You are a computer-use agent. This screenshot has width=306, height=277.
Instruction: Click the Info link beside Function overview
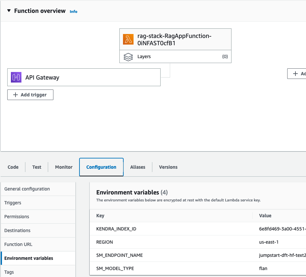[x=73, y=11]
